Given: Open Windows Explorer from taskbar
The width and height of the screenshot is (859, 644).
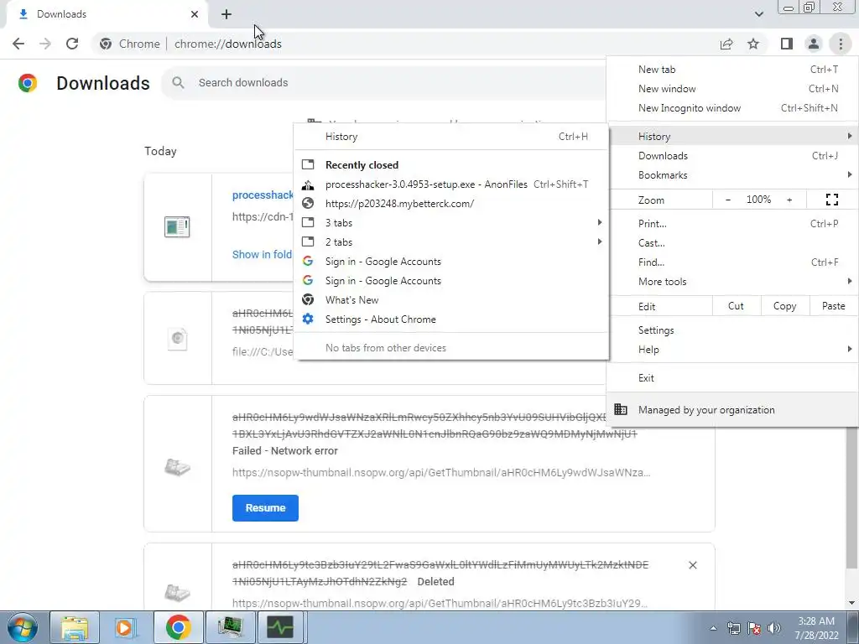Looking at the screenshot, I should [x=75, y=627].
